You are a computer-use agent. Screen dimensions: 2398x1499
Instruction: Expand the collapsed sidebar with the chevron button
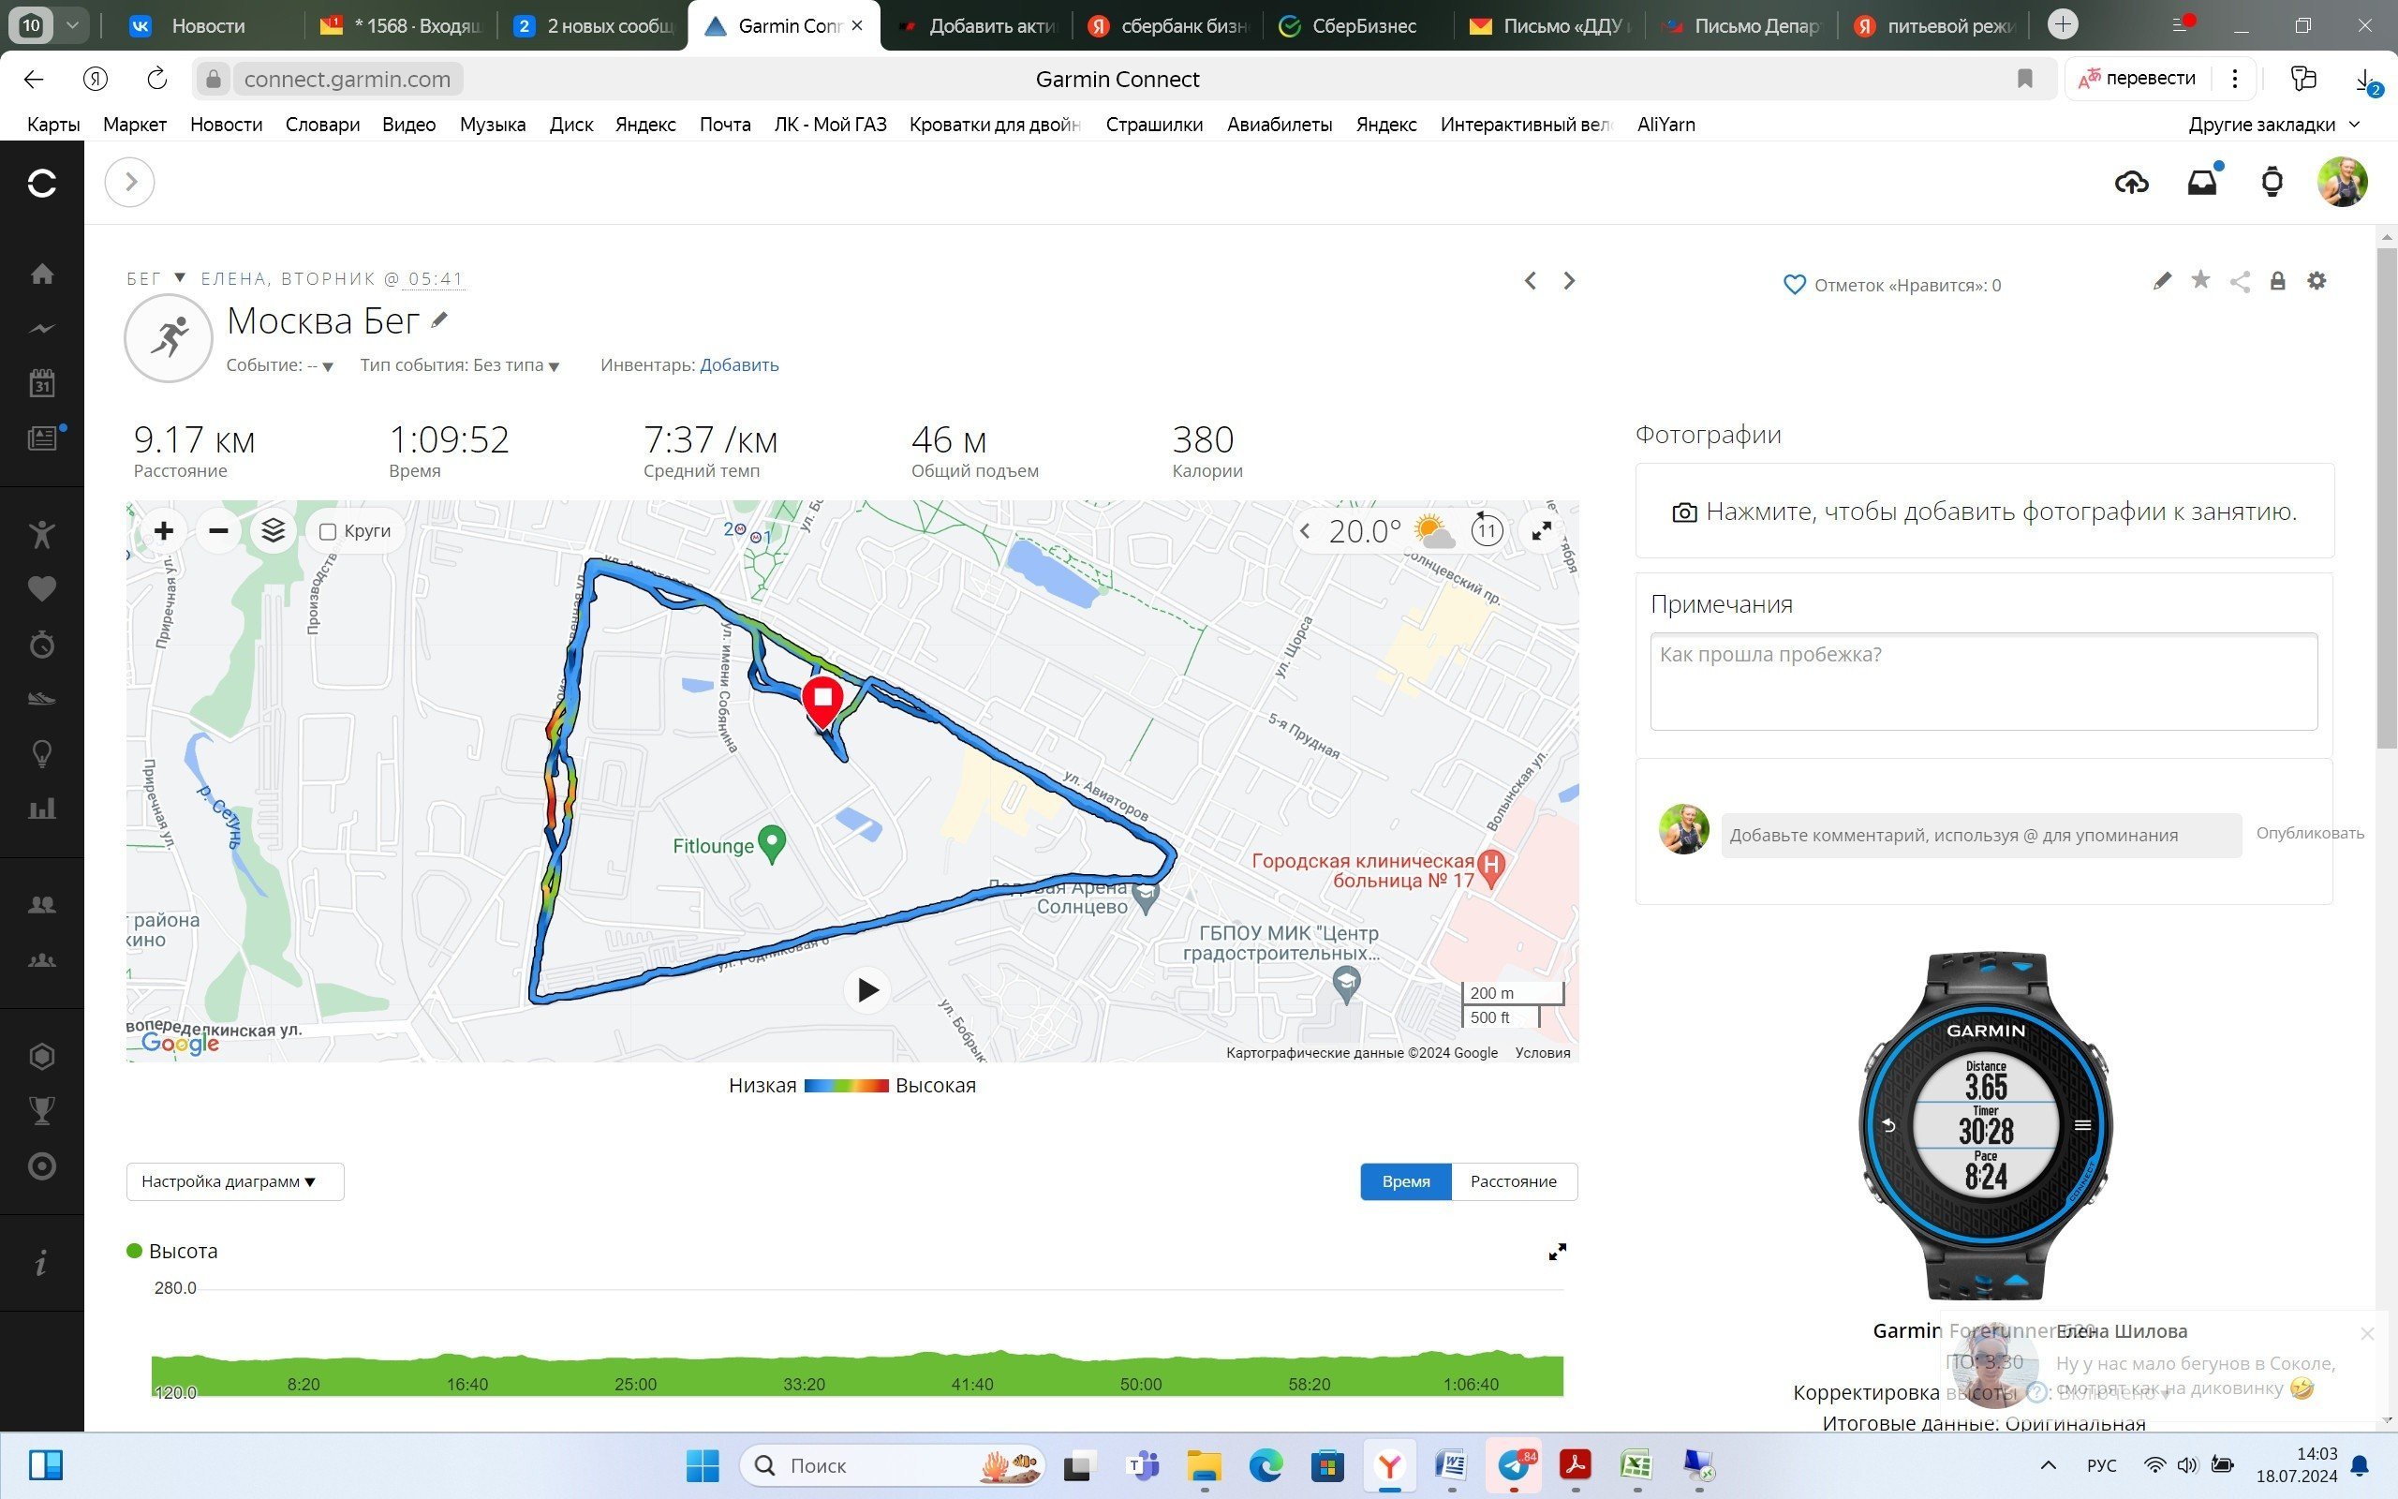pos(130,183)
